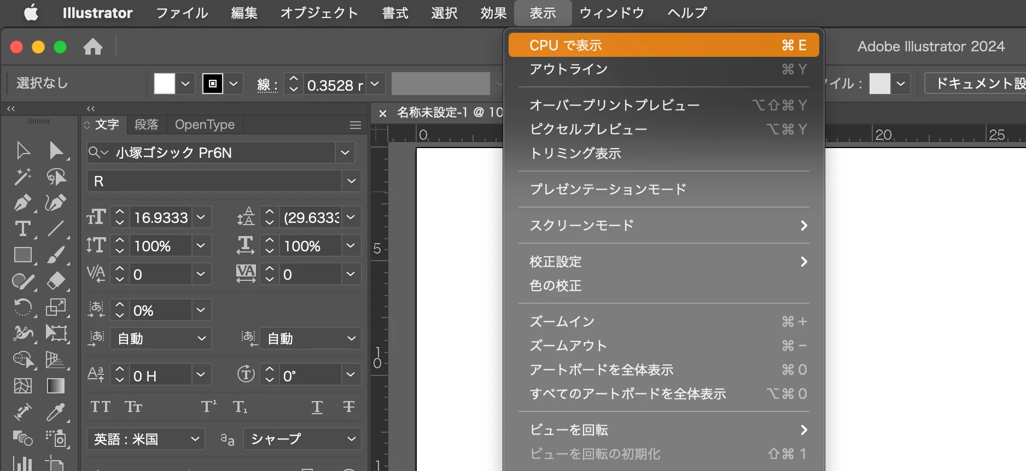This screenshot has width=1026, height=471.
Task: Select the Rotate tool
Action: pos(23,307)
